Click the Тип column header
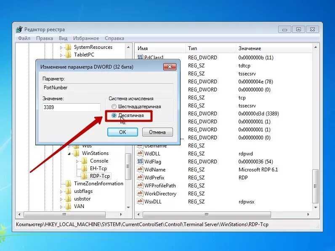This screenshot has height=251, width=335. (210, 48)
